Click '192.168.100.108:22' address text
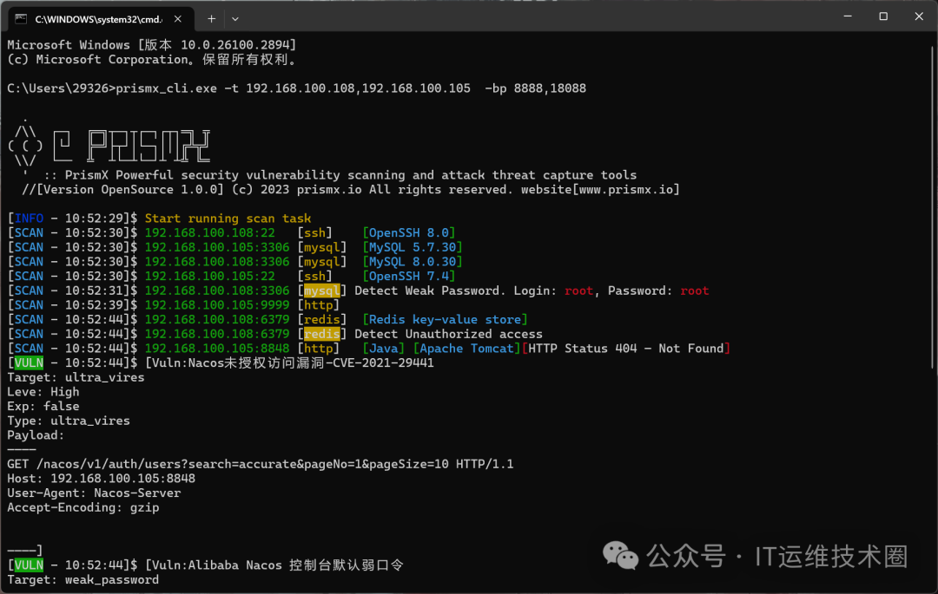Screen dimensions: 938x594 pyautogui.click(x=210, y=232)
